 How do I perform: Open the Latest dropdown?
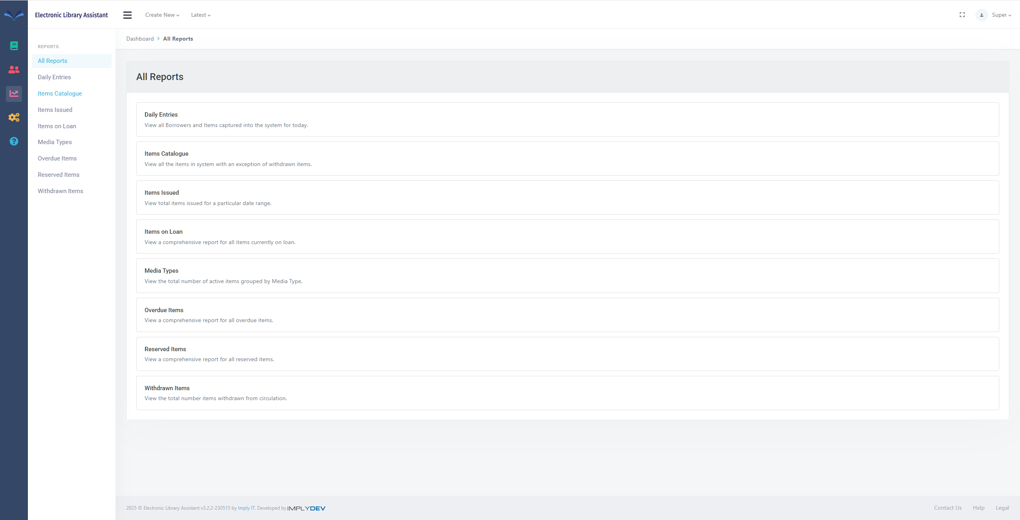tap(200, 15)
